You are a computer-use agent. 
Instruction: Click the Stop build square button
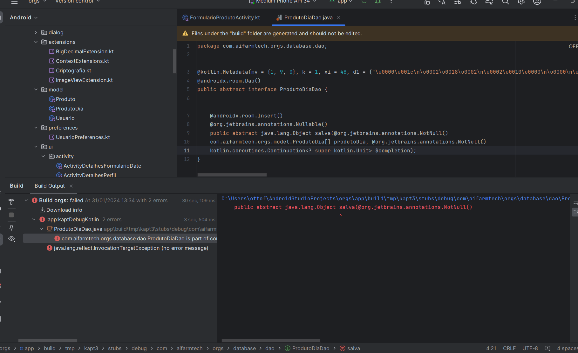[x=11, y=215]
